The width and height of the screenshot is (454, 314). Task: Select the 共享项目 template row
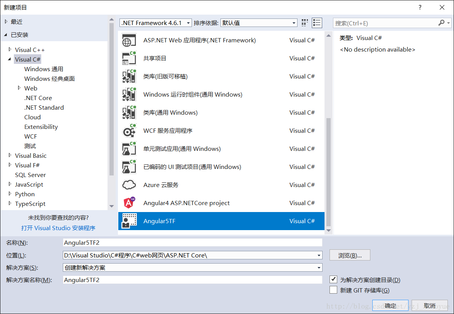coord(222,58)
